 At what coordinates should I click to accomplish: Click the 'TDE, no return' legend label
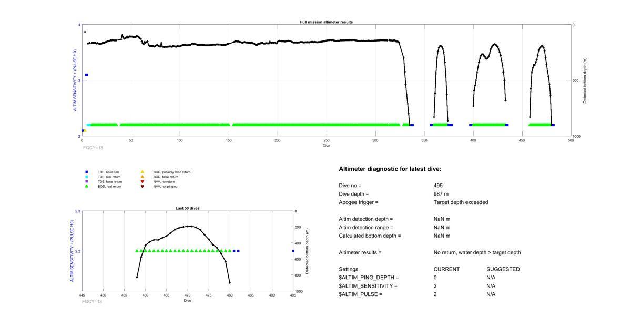pyautogui.click(x=108, y=172)
